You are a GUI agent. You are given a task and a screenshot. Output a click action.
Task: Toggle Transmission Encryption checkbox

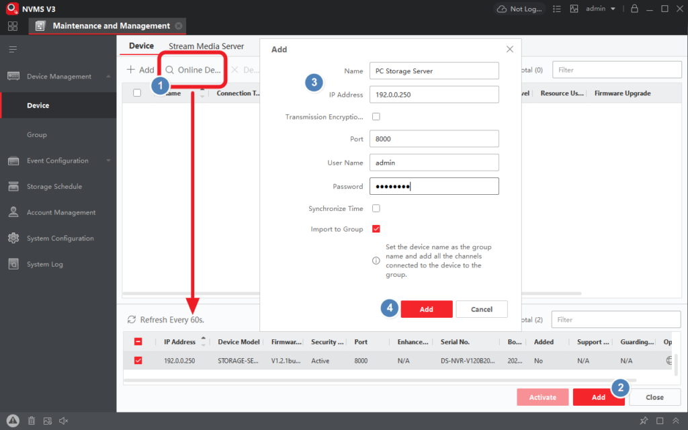376,117
